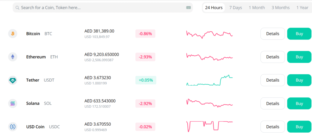Image resolution: width=312 pixels, height=139 pixels.
Task: Buy Tether
Action: [299, 80]
